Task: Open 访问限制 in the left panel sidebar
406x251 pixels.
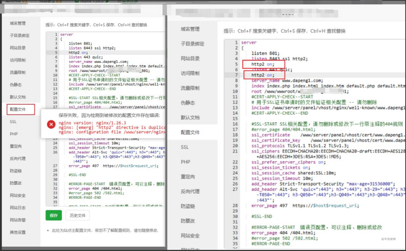Action: (x=18, y=60)
